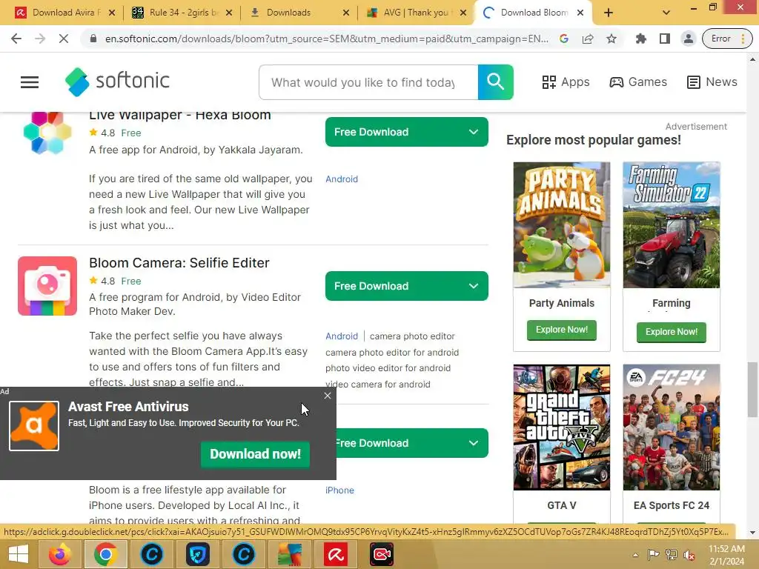Open Bloom Camera: Selfie Editer title
The height and width of the screenshot is (569, 759).
pos(179,263)
